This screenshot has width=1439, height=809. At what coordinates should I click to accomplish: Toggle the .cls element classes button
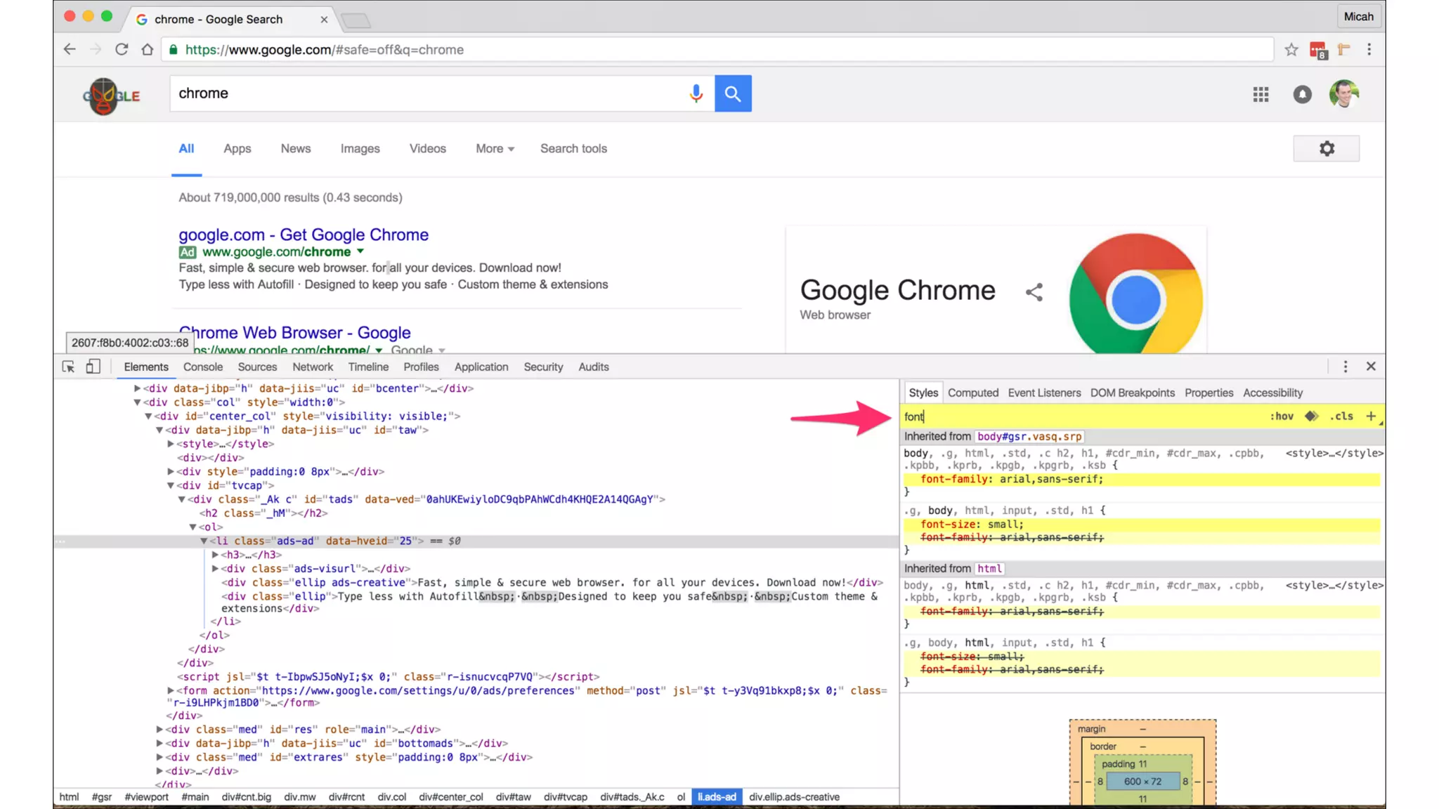(x=1341, y=416)
